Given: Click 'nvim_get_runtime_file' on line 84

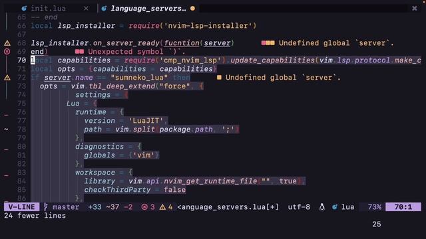Looking at the screenshot, I should tap(210, 181).
